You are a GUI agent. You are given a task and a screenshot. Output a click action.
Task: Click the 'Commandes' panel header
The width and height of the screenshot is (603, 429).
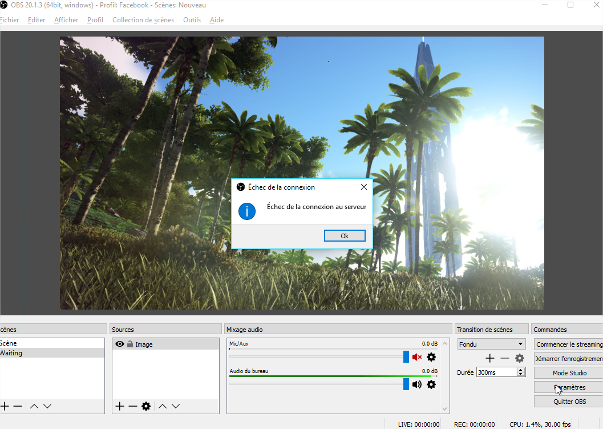(567, 329)
